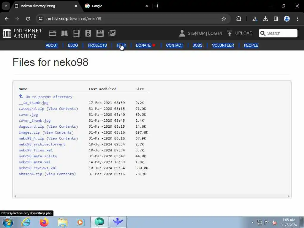Open the video film strip icon

76,33
